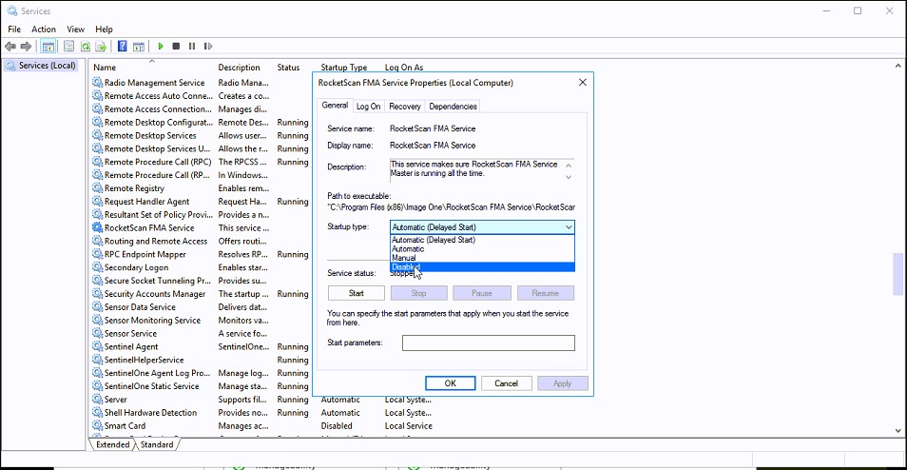The width and height of the screenshot is (907, 470).
Task: Select Remote Desktop Services row
Action: (x=150, y=135)
